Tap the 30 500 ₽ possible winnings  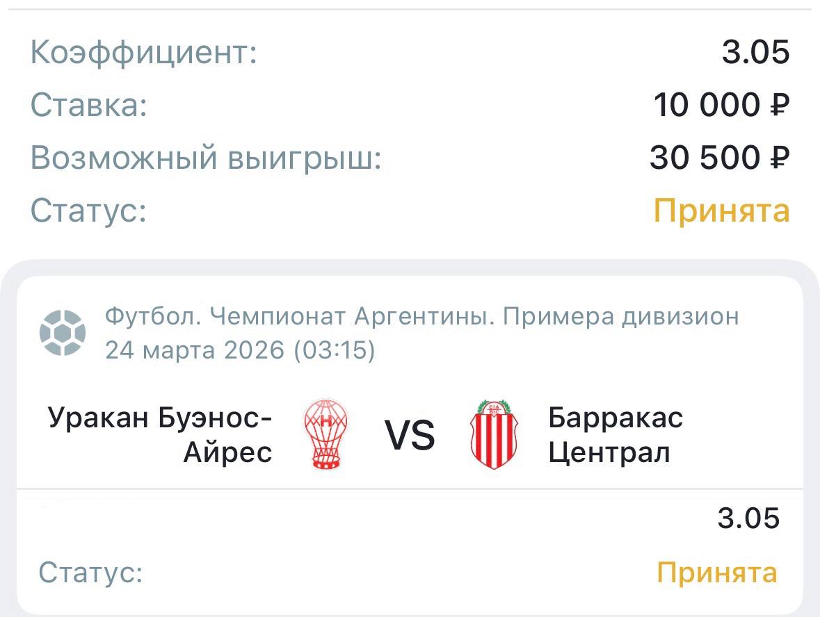[x=720, y=158]
